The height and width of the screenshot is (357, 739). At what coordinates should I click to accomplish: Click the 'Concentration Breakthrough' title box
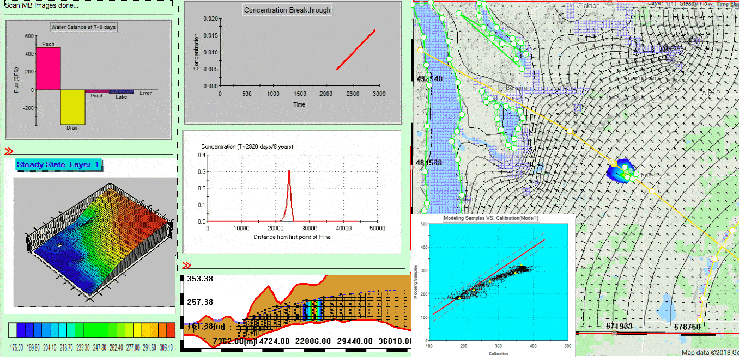coord(287,10)
